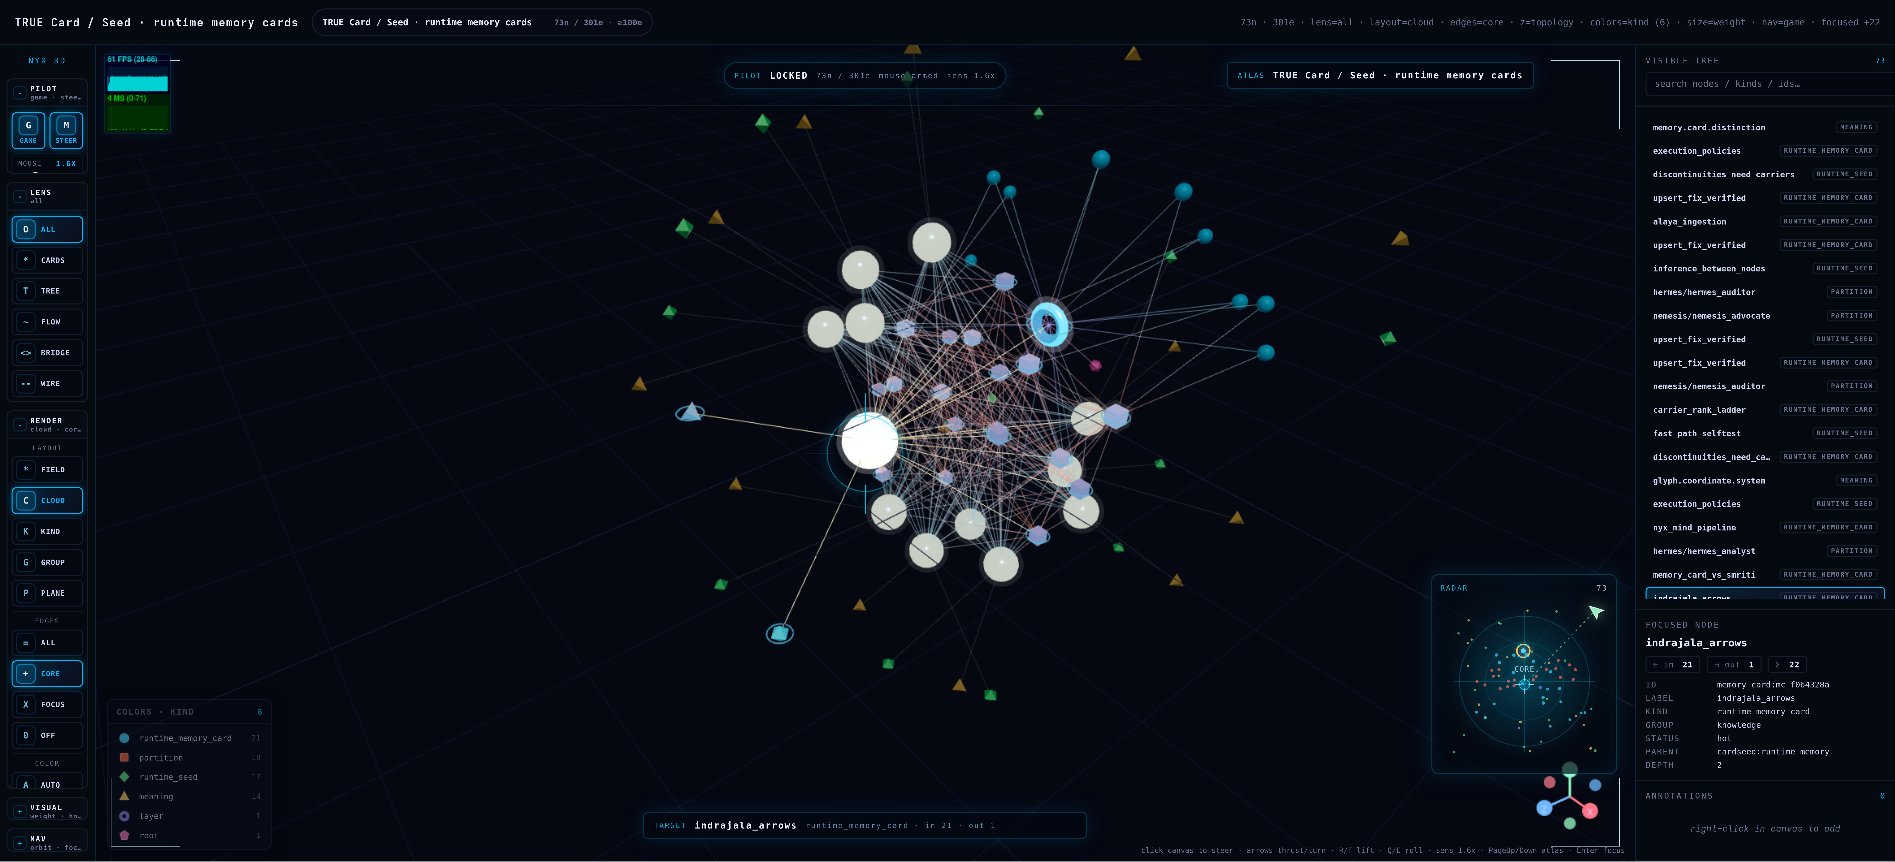The width and height of the screenshot is (1895, 862).
Task: Collapse the RENDER panel section
Action: [x=20, y=425]
